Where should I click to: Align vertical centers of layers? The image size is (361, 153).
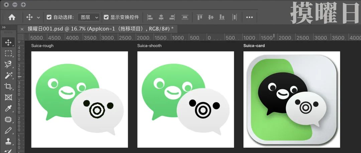click(211, 17)
